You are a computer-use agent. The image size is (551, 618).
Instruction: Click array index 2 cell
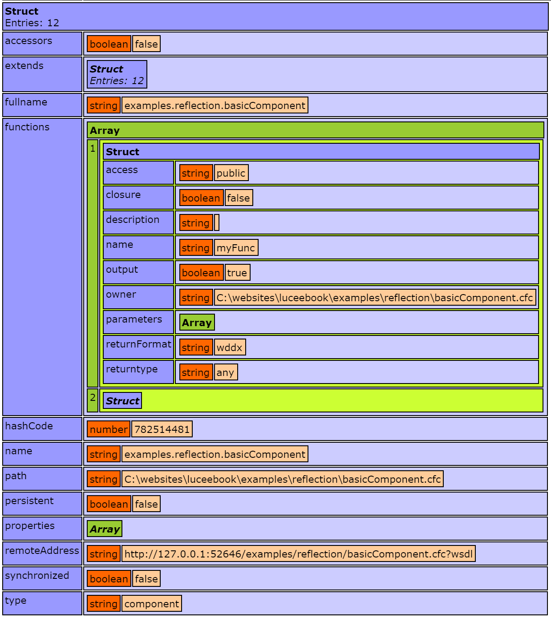tap(93, 400)
